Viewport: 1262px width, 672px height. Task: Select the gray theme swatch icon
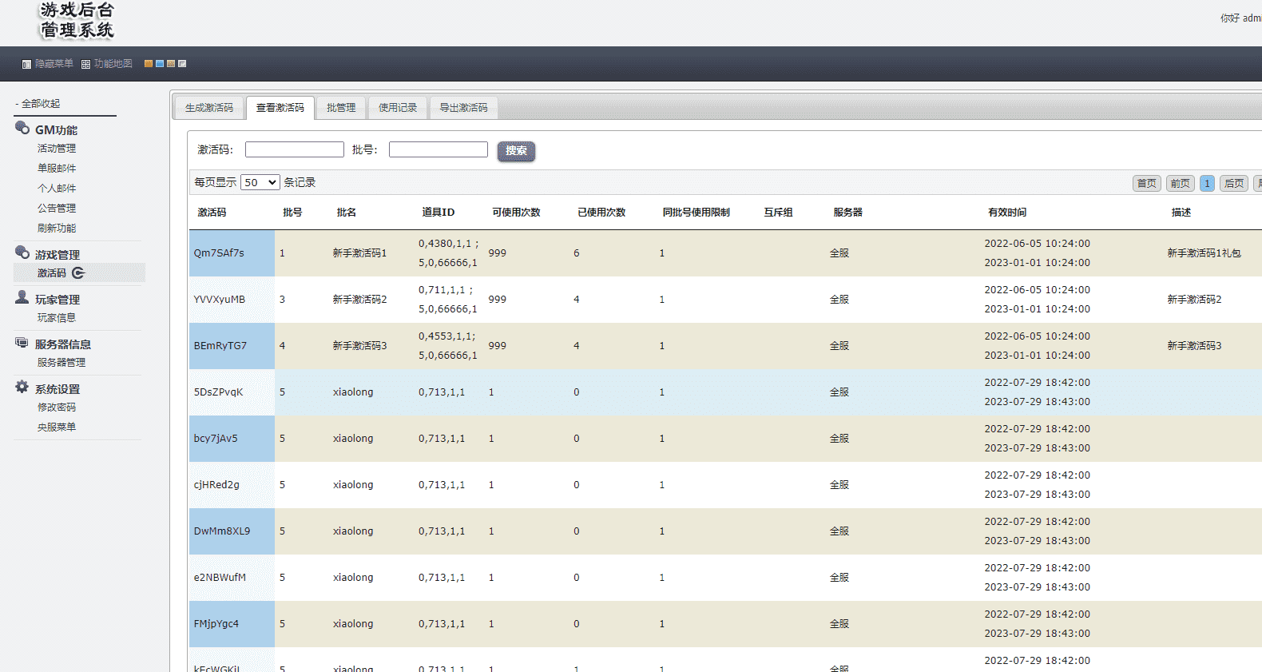pyautogui.click(x=182, y=64)
